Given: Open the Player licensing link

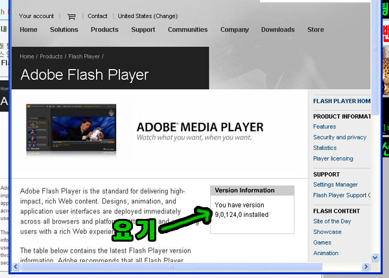Looking at the screenshot, I should 333,158.
